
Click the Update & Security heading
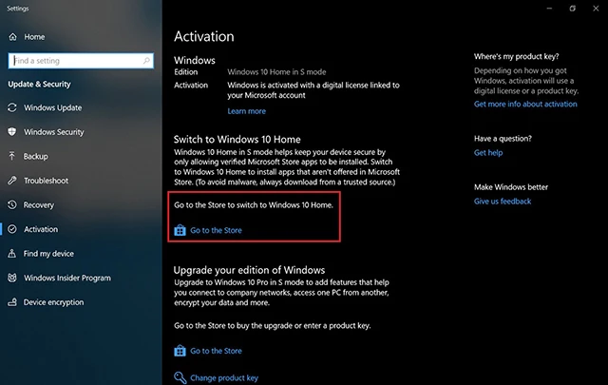tap(39, 85)
